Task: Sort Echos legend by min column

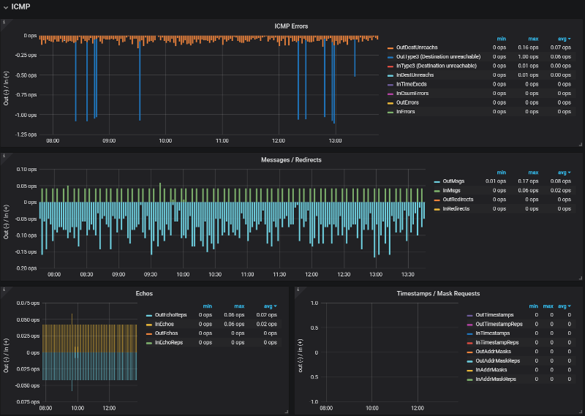Action: click(x=208, y=306)
